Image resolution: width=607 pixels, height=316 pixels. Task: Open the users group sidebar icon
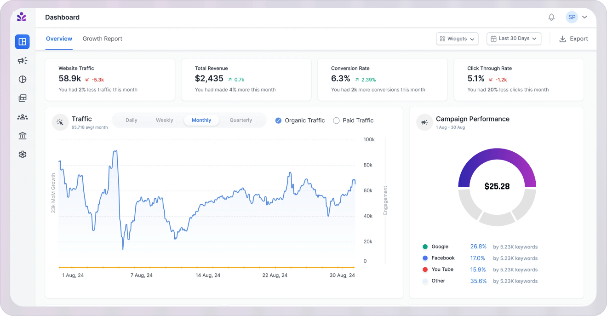(22, 117)
